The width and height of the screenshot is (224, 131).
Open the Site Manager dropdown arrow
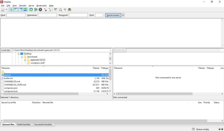click(6, 10)
